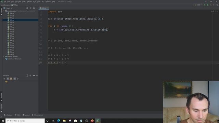Click line number 15 in gutter
This screenshot has height=123, width=219.
(x=40, y=63)
